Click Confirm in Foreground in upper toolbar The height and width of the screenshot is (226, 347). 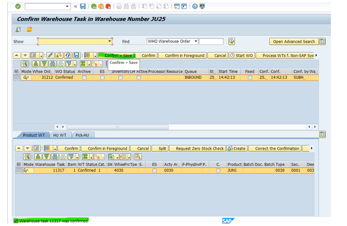point(183,56)
